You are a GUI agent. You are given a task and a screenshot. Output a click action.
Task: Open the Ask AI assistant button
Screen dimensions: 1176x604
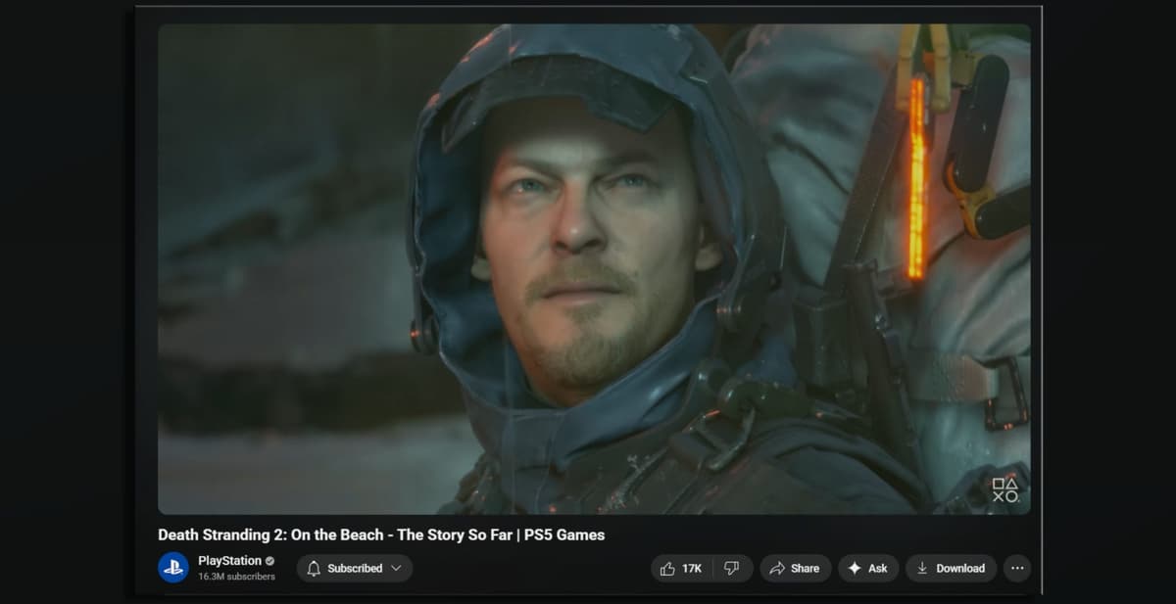point(868,568)
